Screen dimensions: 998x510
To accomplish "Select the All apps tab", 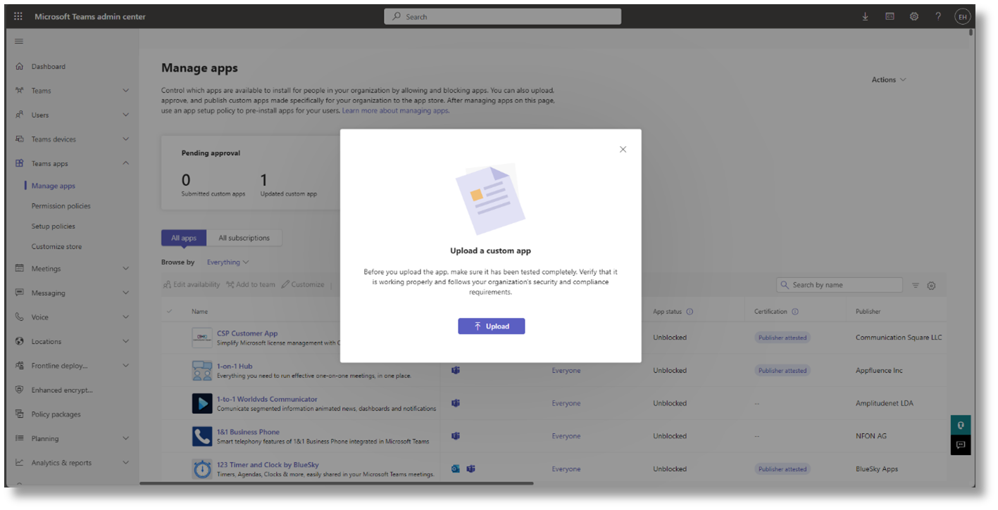I will 184,238.
